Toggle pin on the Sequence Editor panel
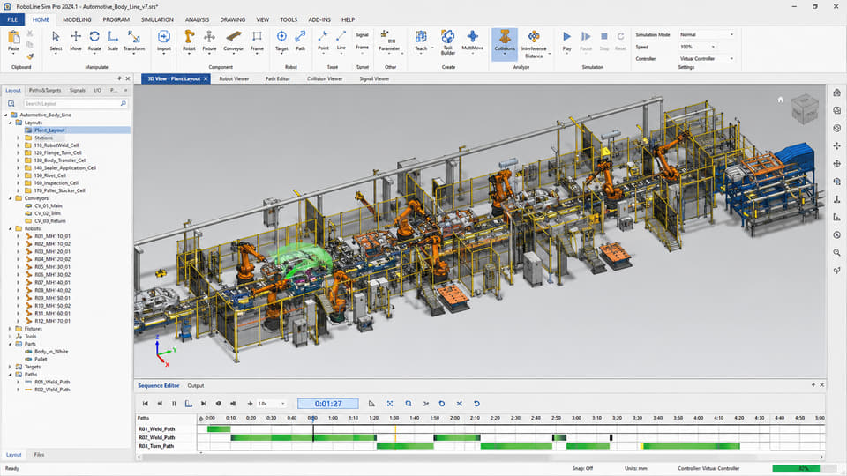Screen dimensions: 847x476 click(x=813, y=385)
